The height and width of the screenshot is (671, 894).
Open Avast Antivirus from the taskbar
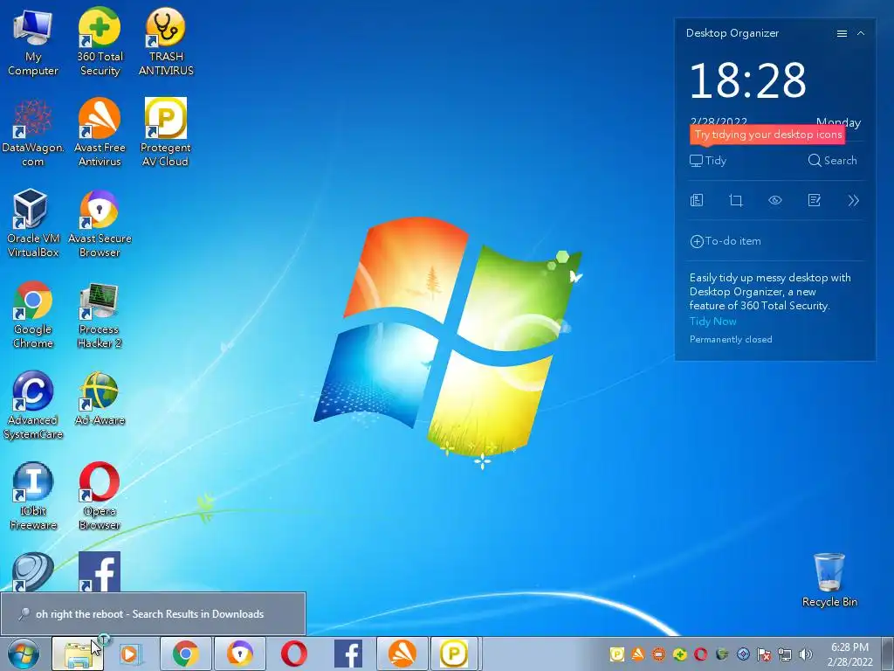402,654
